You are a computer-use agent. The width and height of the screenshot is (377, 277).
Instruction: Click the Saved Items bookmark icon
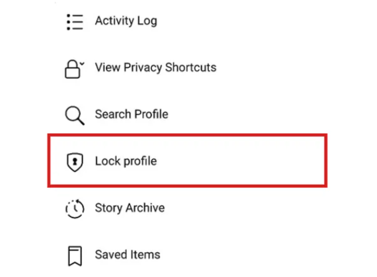coord(75,256)
